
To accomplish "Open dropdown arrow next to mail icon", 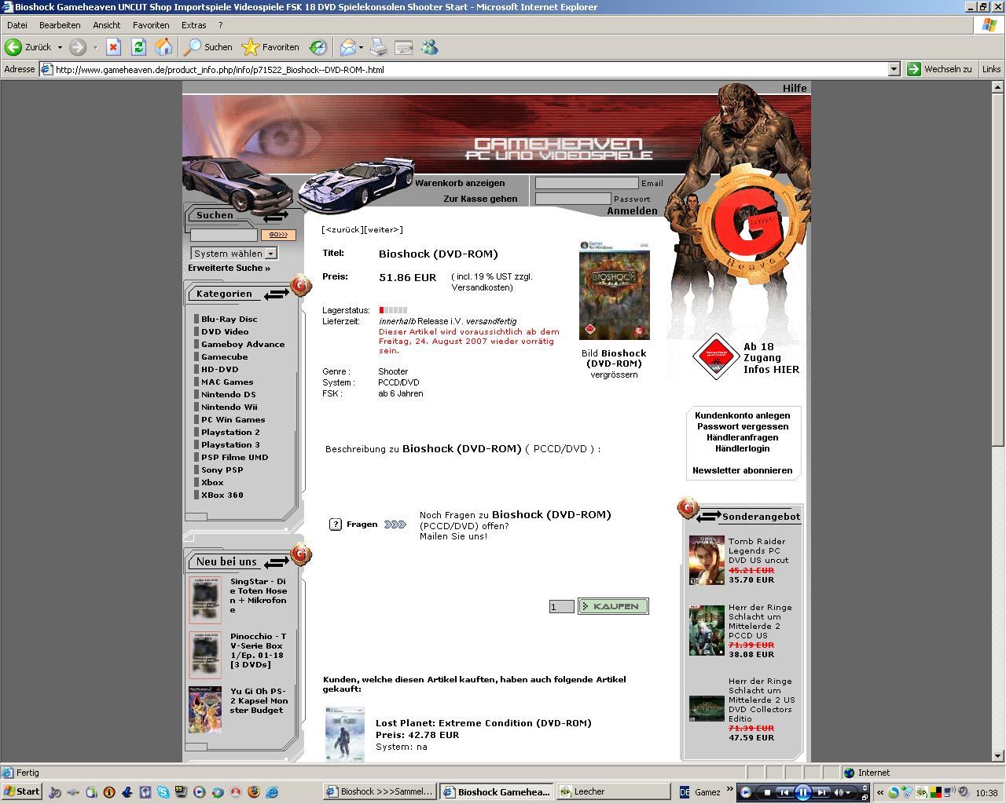I will (361, 47).
